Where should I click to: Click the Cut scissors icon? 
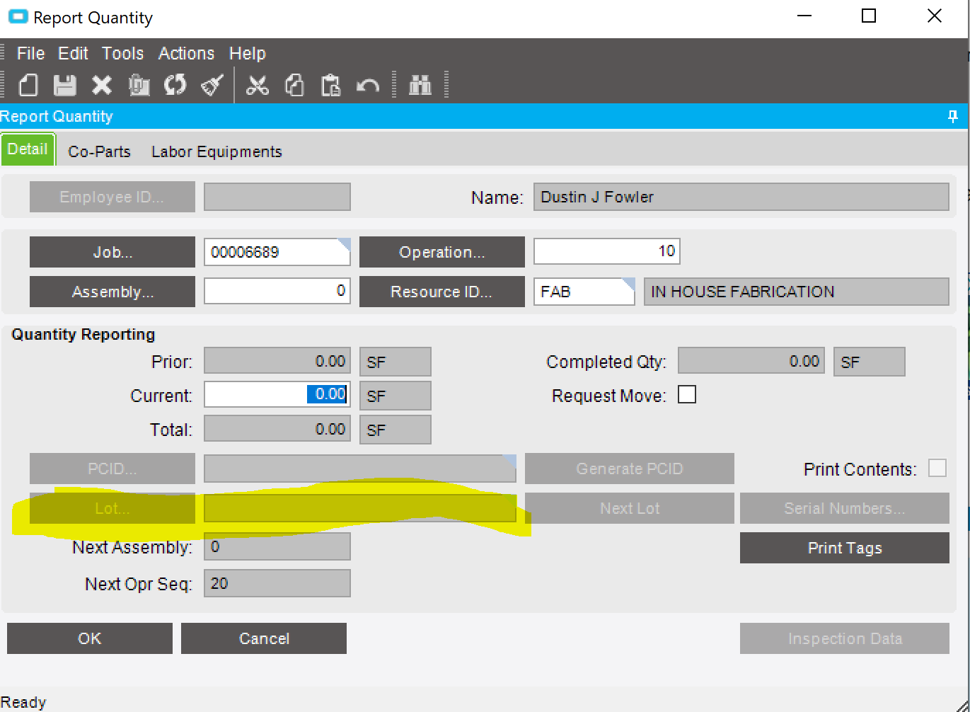(x=258, y=86)
